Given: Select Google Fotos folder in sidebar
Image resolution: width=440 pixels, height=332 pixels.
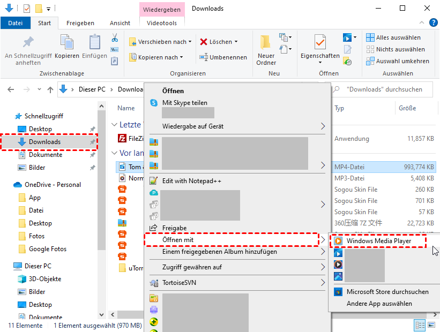Looking at the screenshot, I should click(x=48, y=249).
